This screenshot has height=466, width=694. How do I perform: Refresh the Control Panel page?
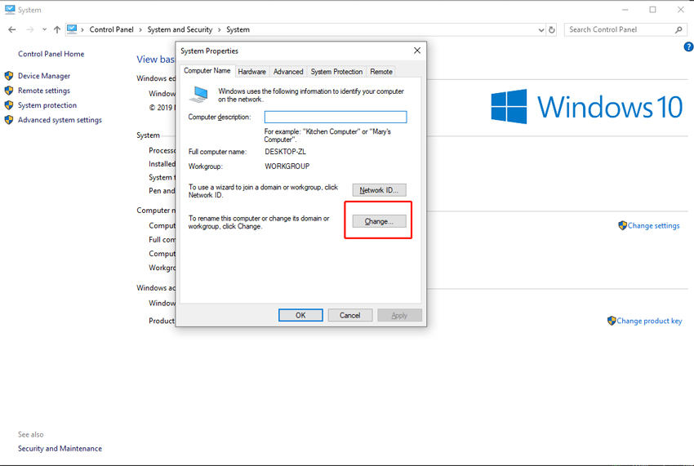click(x=551, y=29)
